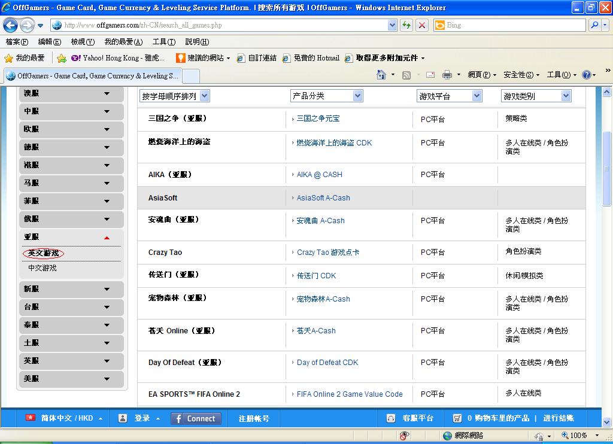Click the Refresh page icon
The width and height of the screenshot is (613, 444).
407,25
